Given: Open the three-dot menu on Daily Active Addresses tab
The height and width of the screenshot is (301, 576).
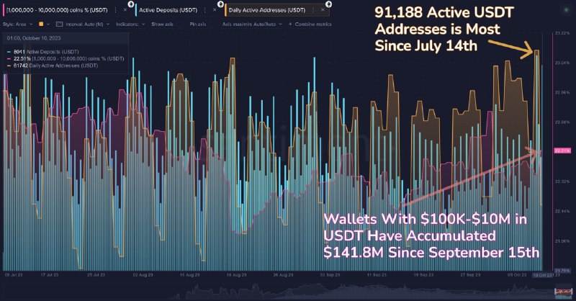Looking at the screenshot, I should point(313,10).
